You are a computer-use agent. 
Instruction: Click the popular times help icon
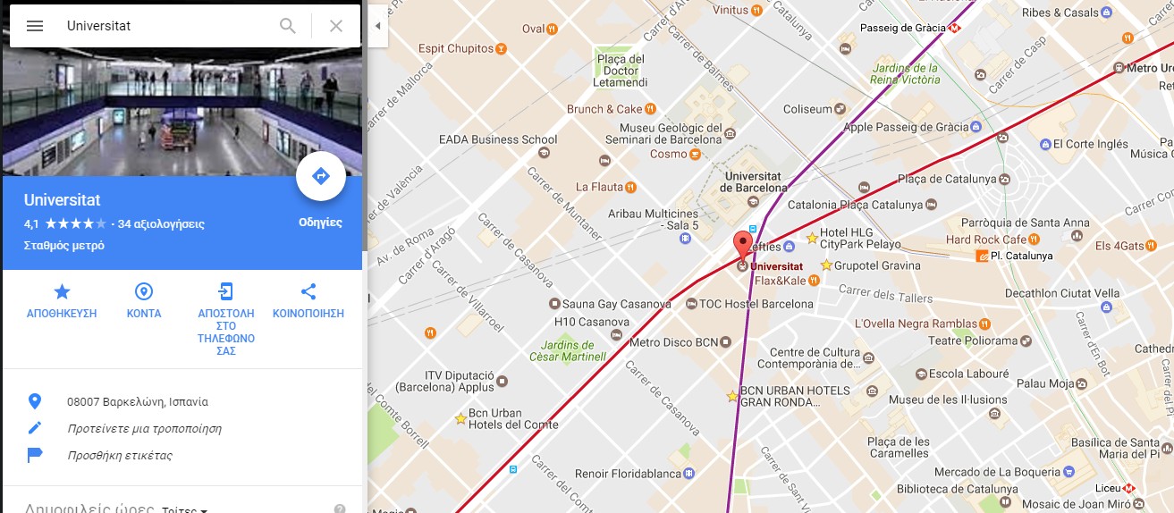pos(340,509)
